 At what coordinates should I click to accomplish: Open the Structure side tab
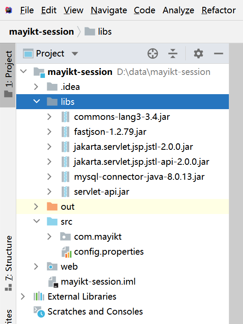click(x=8, y=263)
